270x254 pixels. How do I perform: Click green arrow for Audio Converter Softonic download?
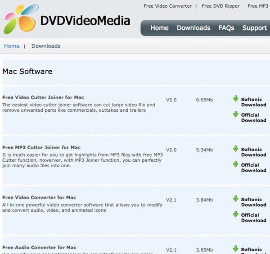pos(235,249)
